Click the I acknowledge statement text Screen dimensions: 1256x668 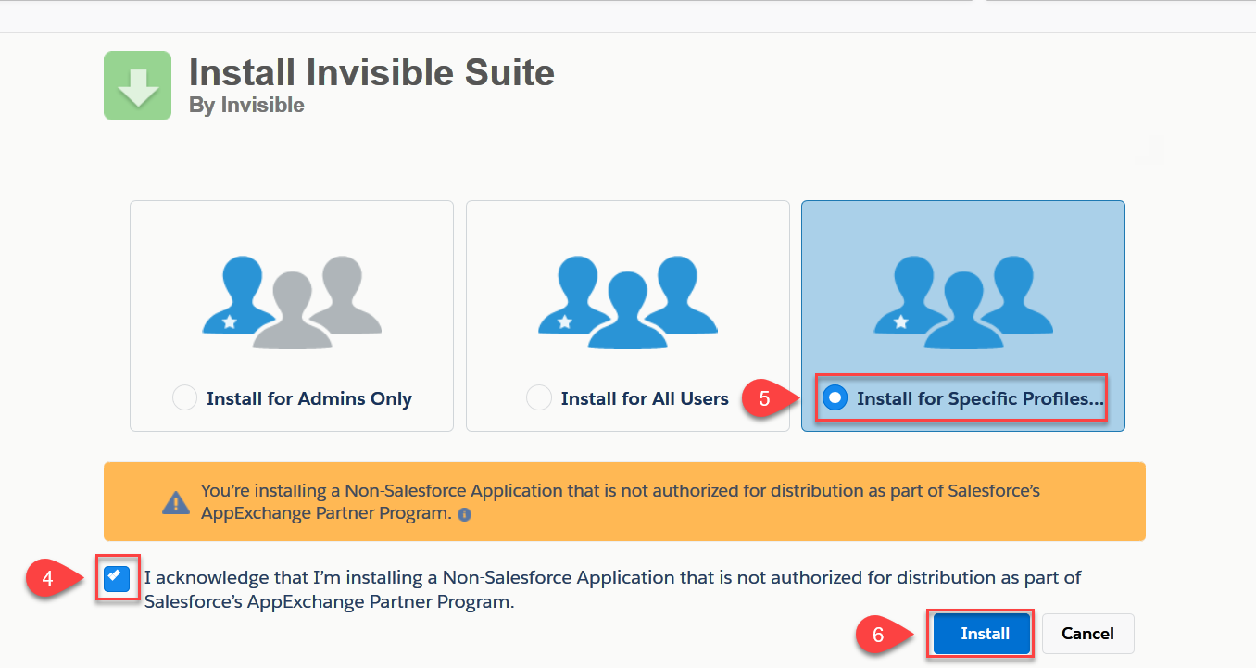click(x=612, y=589)
